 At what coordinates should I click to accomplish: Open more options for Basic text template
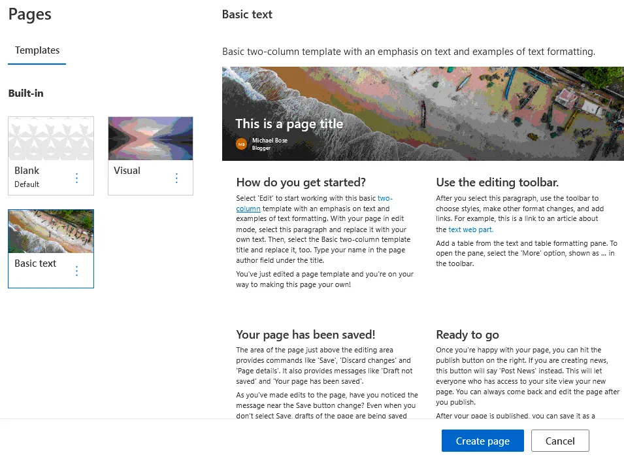[77, 271]
